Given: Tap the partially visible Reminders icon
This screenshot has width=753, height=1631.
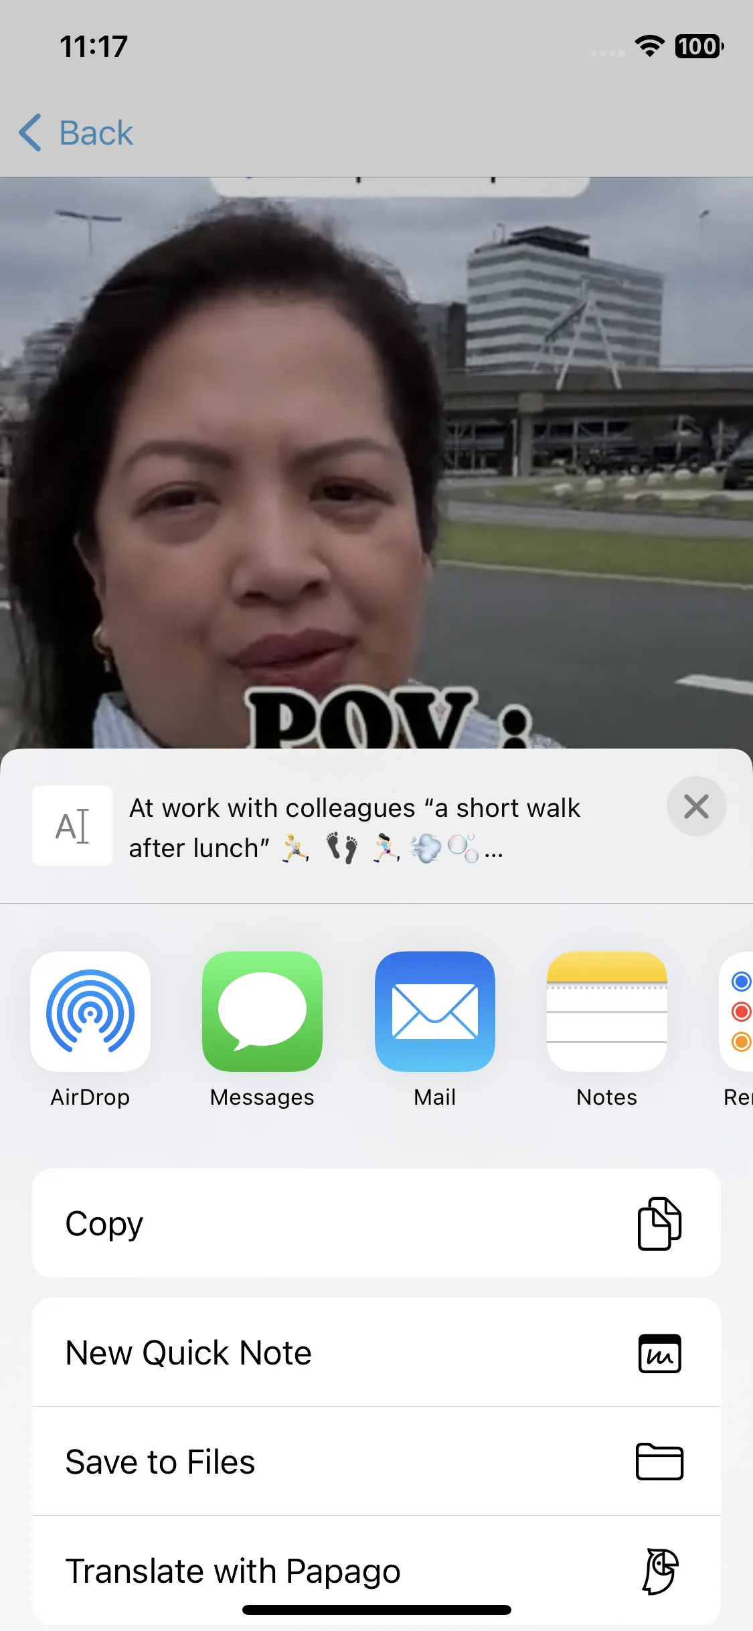Looking at the screenshot, I should [x=736, y=1011].
